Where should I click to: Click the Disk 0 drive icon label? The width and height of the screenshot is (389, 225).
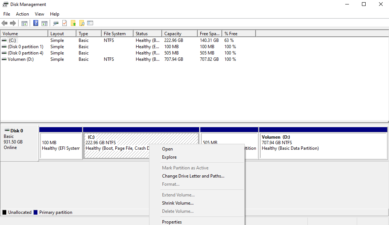7,130
